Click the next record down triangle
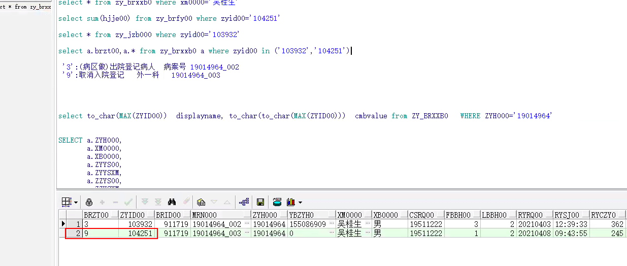 pyautogui.click(x=214, y=202)
